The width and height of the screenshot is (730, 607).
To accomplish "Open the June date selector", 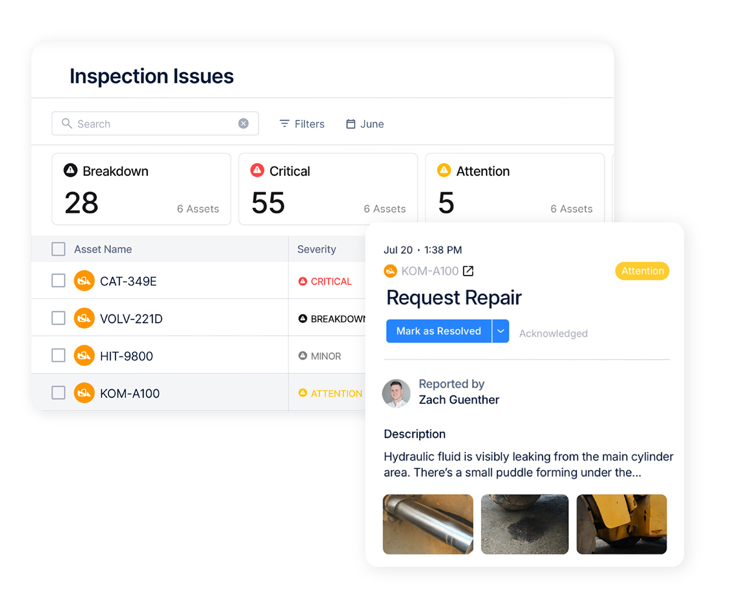I will click(364, 124).
